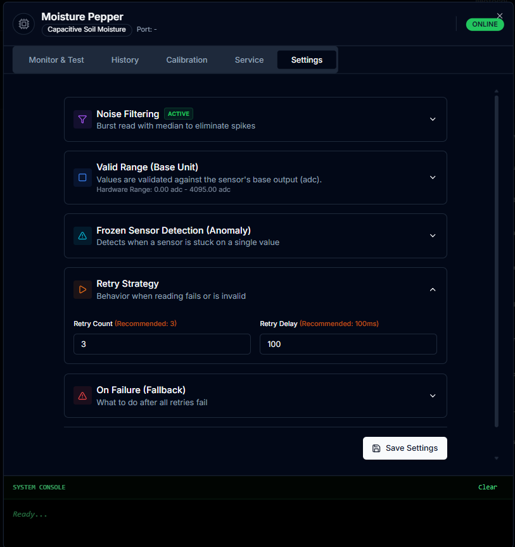Click the Valid Range (Base Unit) heading

(x=148, y=167)
